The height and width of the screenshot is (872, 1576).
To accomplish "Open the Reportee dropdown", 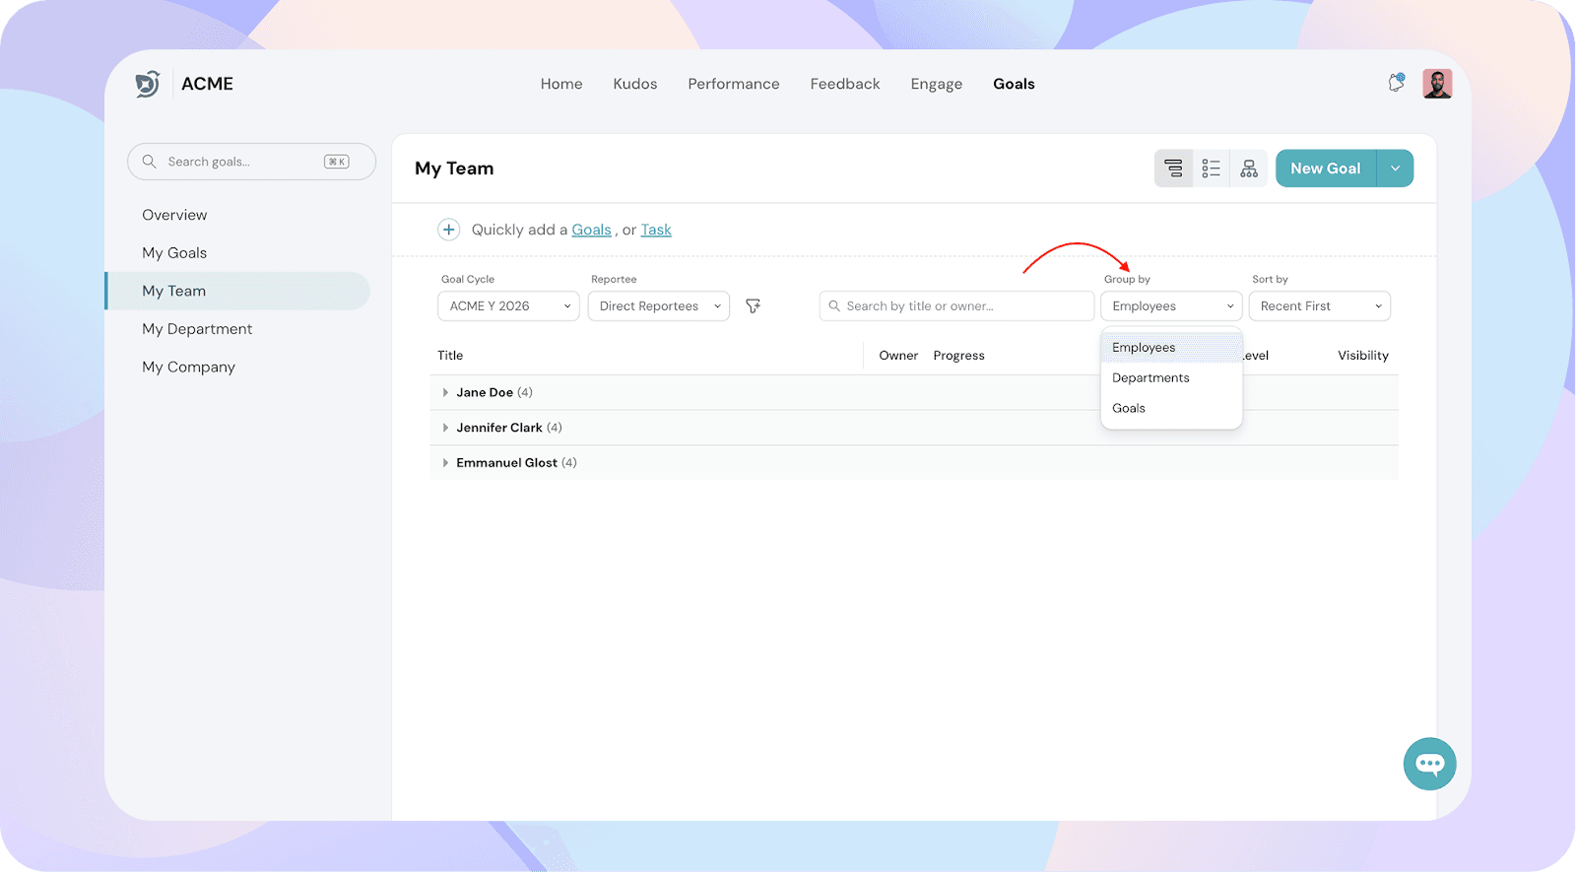I will (x=658, y=306).
